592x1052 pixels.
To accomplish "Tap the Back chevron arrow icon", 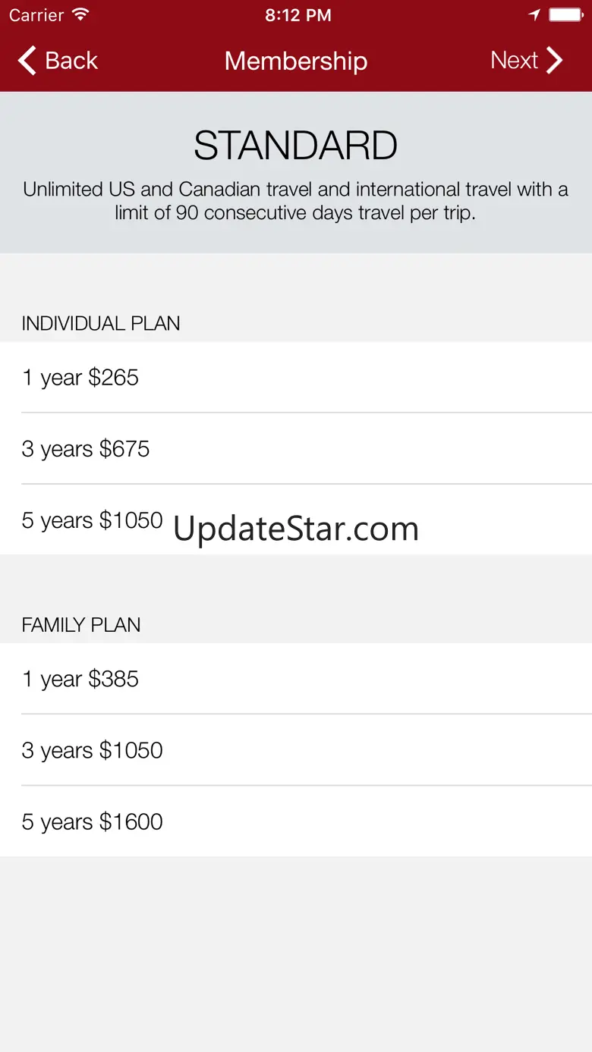I will tap(27, 61).
